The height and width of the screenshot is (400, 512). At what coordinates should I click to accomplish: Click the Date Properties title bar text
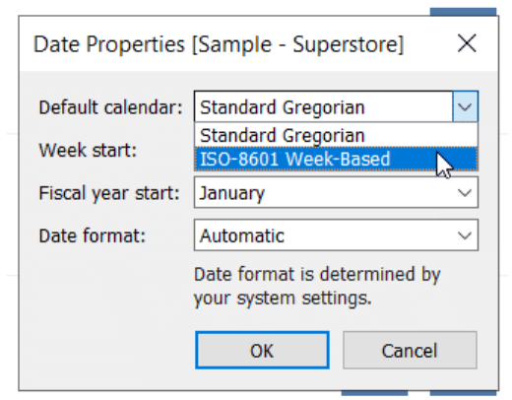pyautogui.click(x=109, y=44)
